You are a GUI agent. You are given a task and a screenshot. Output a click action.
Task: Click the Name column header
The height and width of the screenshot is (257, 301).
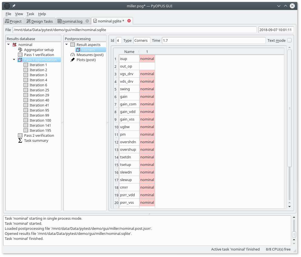click(129, 52)
